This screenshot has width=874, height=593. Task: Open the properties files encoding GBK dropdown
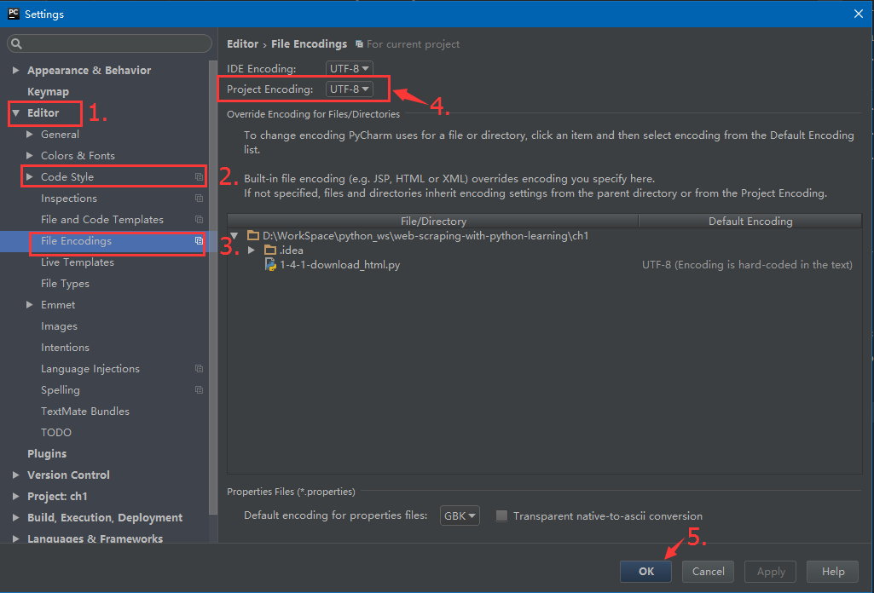460,515
